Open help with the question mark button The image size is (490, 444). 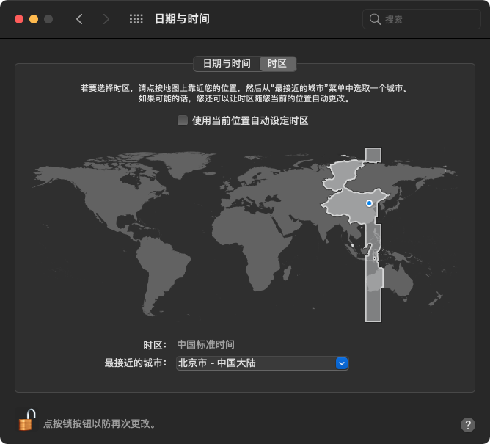467,425
